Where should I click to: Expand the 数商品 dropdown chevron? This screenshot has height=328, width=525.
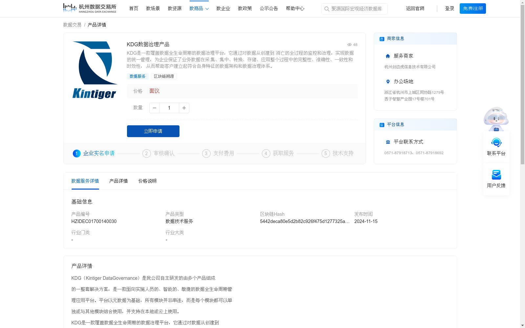coord(207,9)
